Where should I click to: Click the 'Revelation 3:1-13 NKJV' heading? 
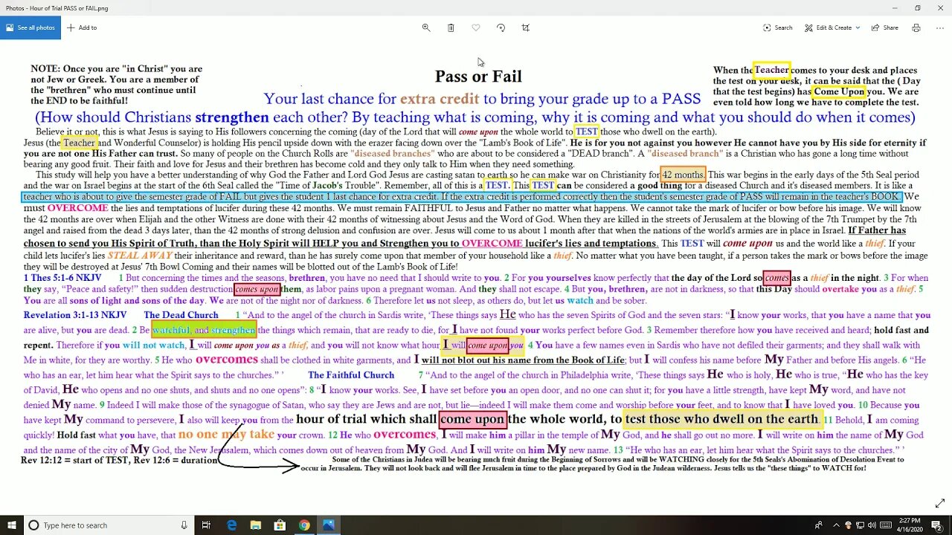[x=75, y=315]
